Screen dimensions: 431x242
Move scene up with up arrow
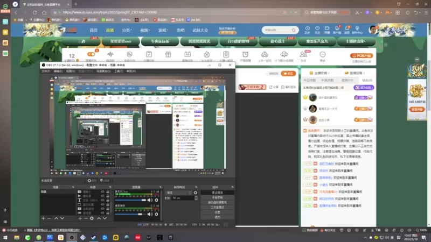[56, 218]
